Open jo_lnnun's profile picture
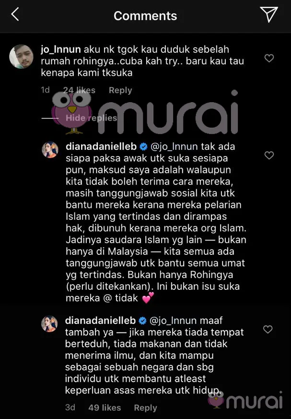 coord(21,56)
